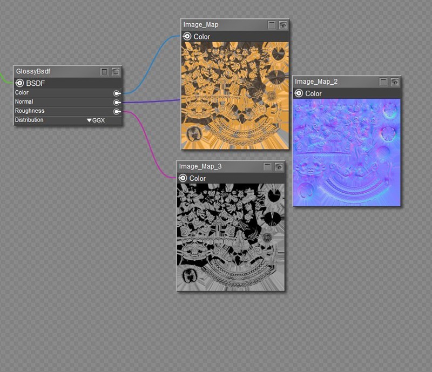Click the Roughness label on GlossyBsdf
432x372 pixels.
point(30,111)
